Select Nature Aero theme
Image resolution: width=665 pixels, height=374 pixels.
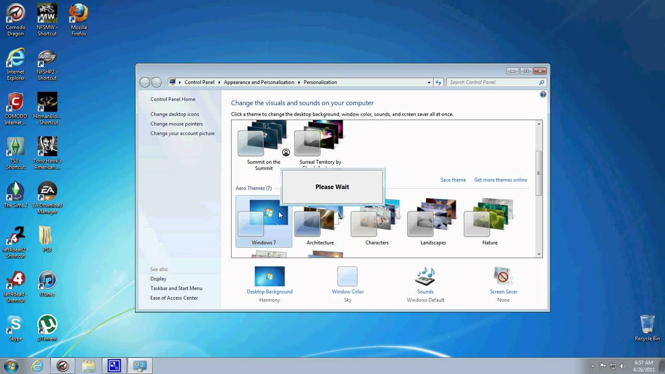tap(490, 221)
